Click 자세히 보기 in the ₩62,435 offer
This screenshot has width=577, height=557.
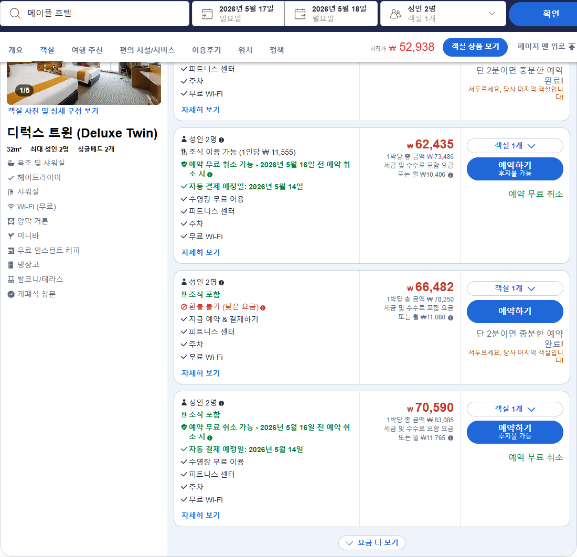200,252
